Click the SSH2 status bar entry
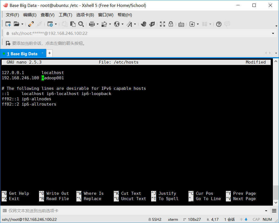This screenshot has width=279, height=223. click(155, 219)
